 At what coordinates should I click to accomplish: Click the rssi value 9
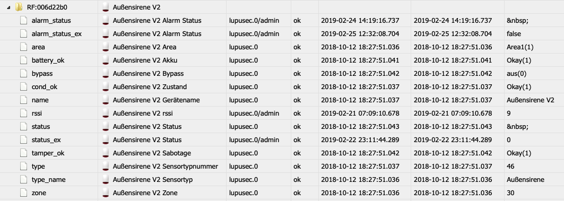[x=509, y=113]
